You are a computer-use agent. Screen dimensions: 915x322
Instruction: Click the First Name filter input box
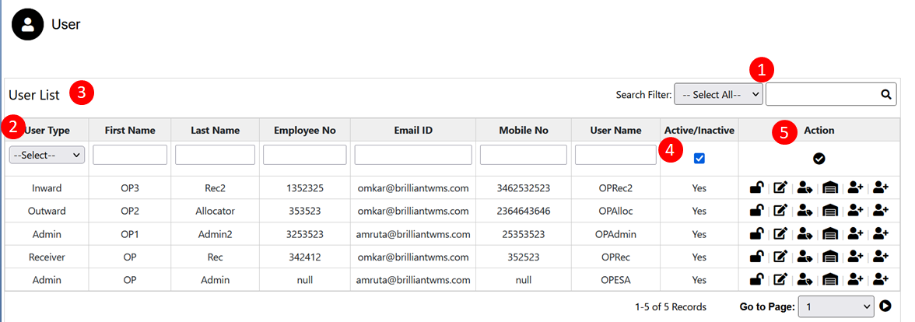[130, 155]
